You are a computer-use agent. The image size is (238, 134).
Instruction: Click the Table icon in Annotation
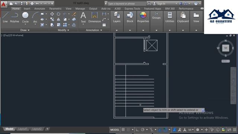pos(104,25)
